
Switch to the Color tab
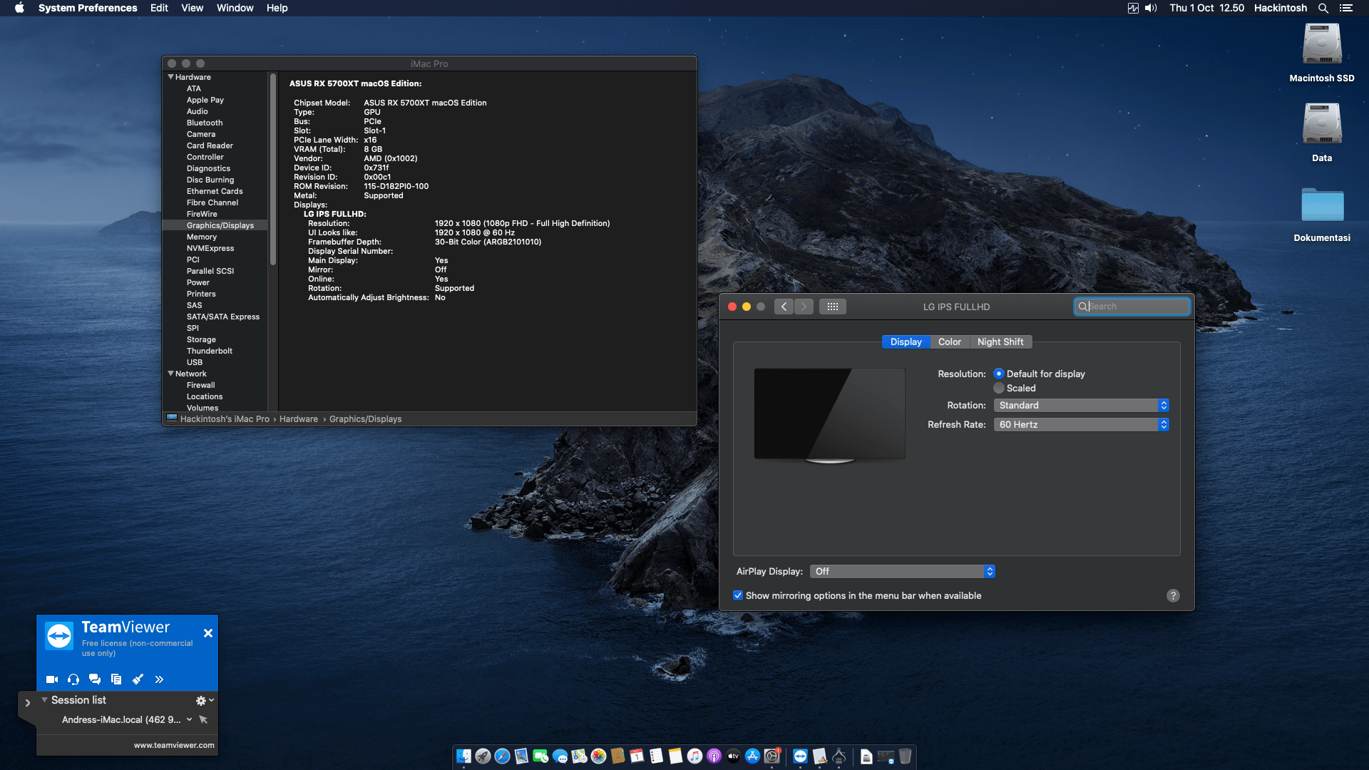(x=950, y=342)
